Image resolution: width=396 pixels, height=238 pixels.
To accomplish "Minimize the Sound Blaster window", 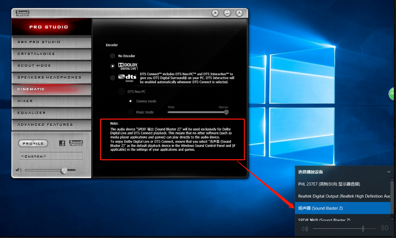I will pos(227,13).
